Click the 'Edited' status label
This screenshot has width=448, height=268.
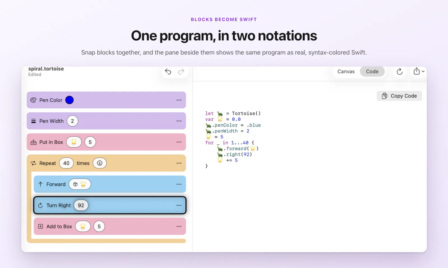[x=35, y=74]
